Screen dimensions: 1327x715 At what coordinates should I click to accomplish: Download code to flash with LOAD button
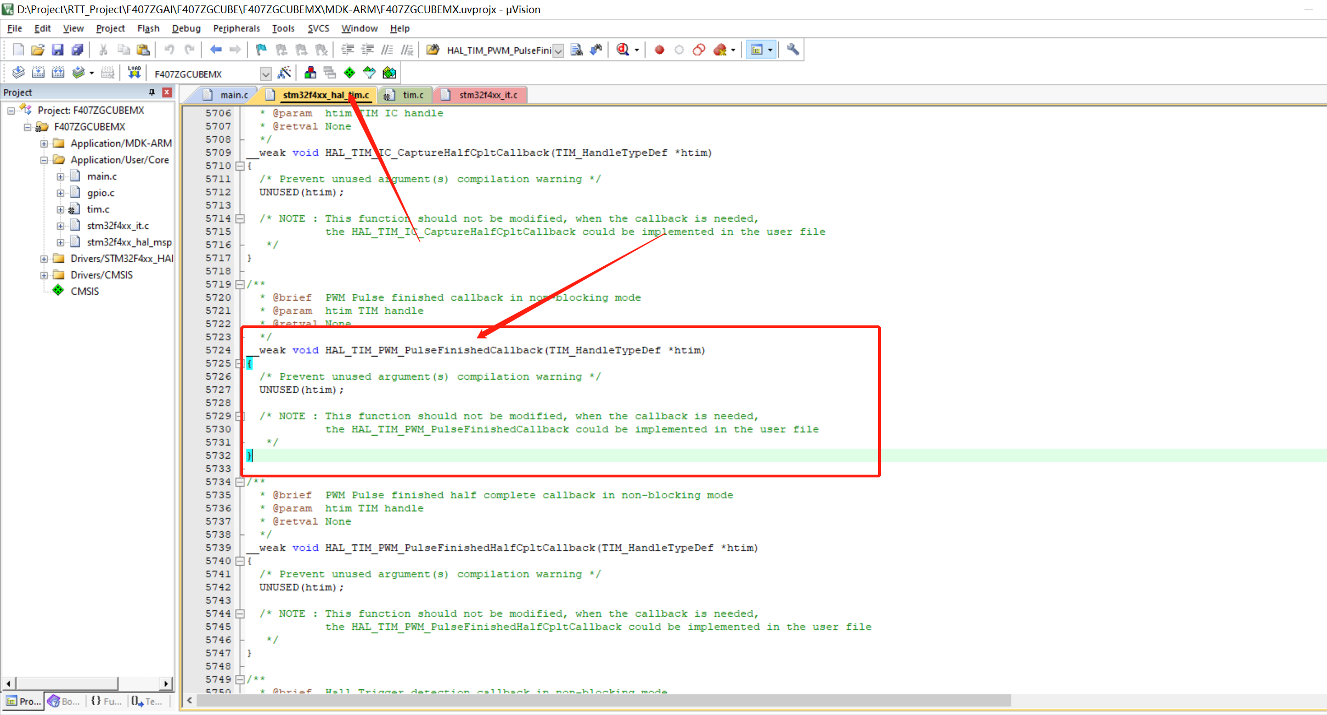click(134, 72)
